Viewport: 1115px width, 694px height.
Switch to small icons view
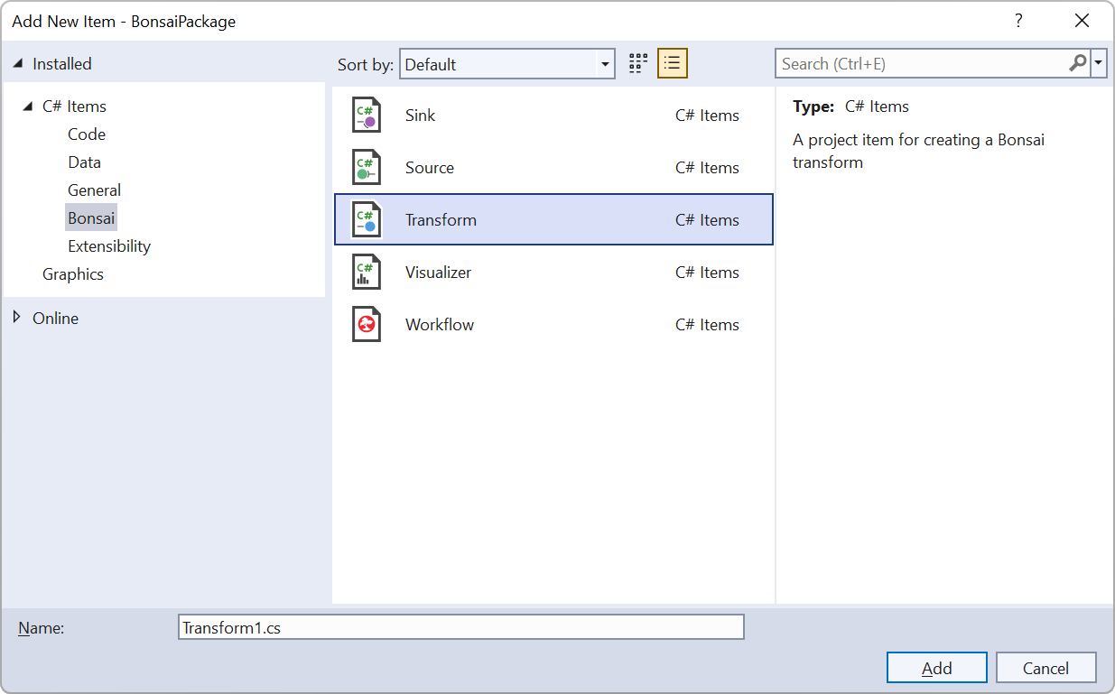click(x=638, y=63)
